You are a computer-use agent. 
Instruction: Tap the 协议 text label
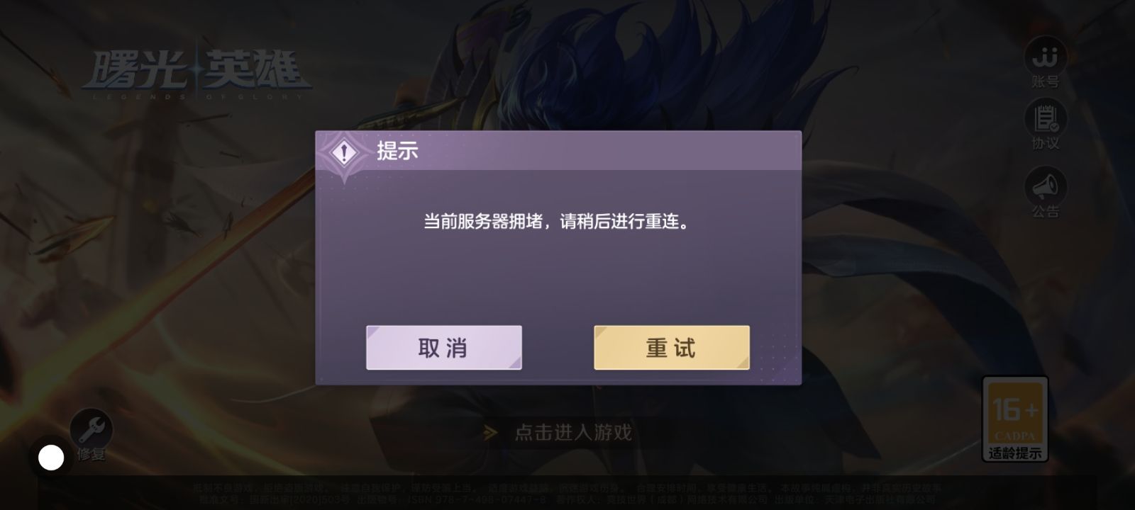(1046, 144)
